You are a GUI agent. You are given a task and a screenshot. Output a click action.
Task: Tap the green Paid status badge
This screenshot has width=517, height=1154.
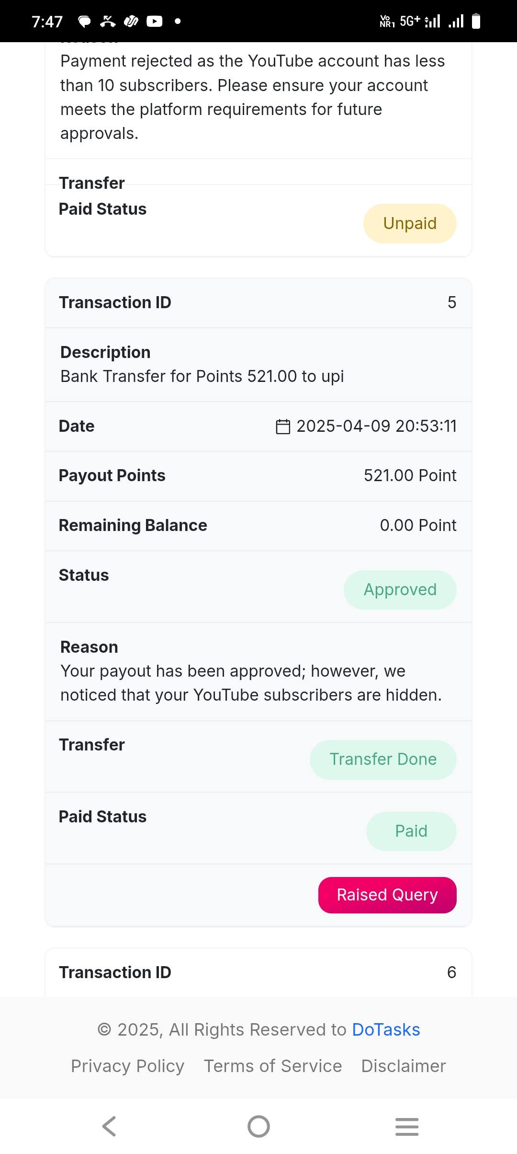(411, 831)
